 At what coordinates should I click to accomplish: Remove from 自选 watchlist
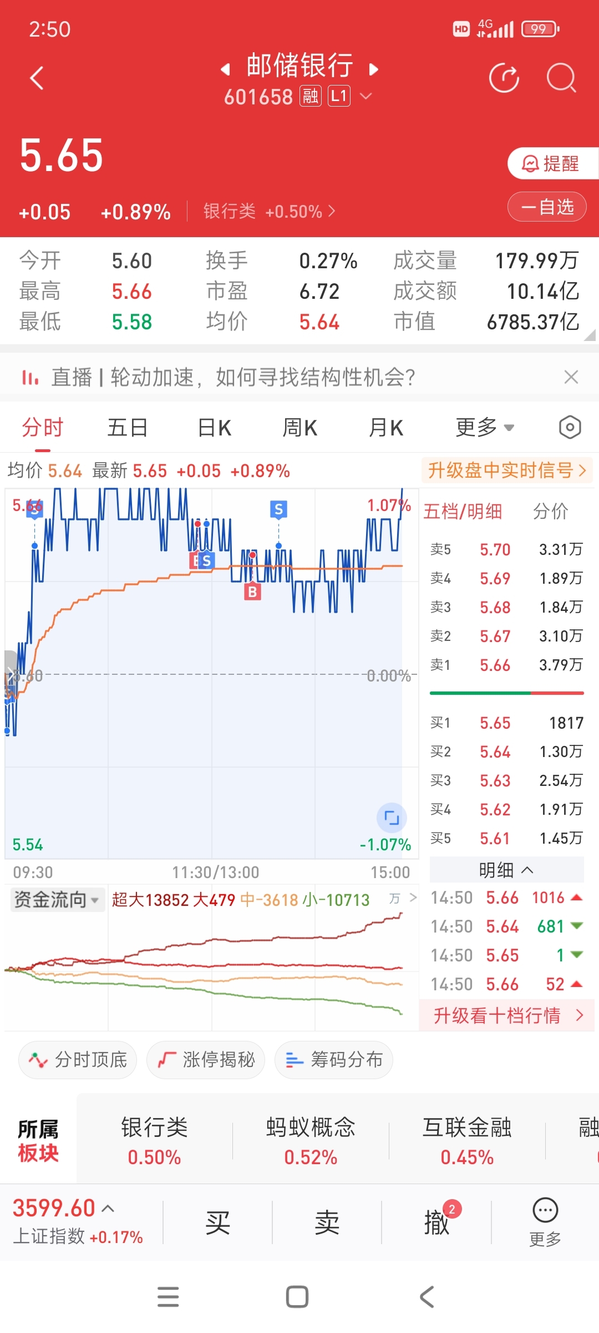(547, 207)
